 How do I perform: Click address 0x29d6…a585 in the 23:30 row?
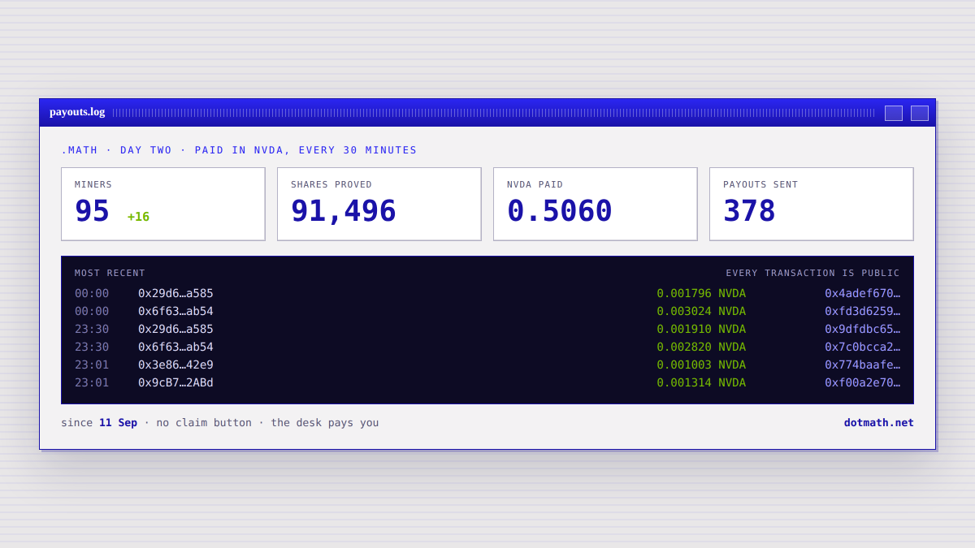click(175, 329)
